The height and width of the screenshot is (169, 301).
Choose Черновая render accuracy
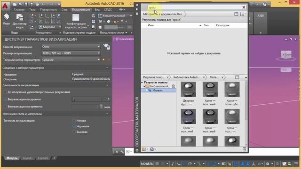[x=74, y=126]
